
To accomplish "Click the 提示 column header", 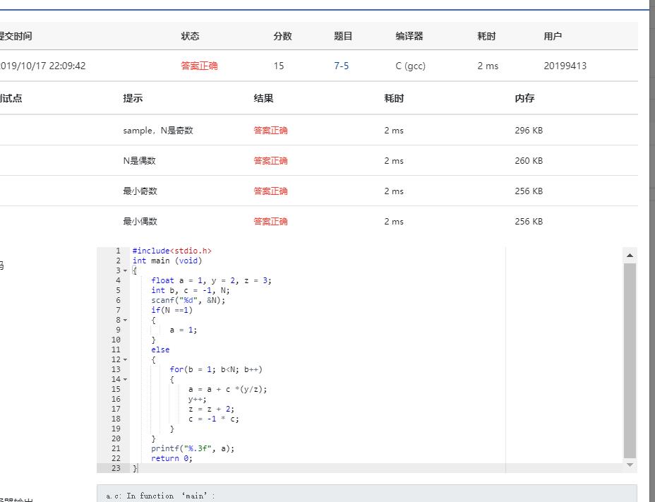I will click(133, 98).
